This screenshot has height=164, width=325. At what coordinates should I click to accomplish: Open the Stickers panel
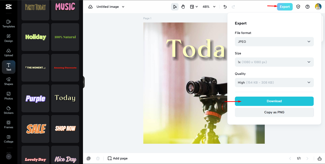point(9,110)
